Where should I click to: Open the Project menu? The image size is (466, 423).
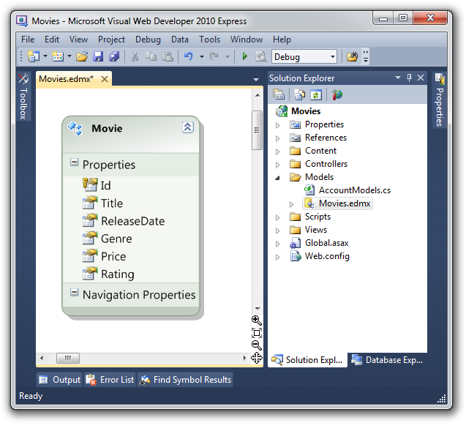112,40
